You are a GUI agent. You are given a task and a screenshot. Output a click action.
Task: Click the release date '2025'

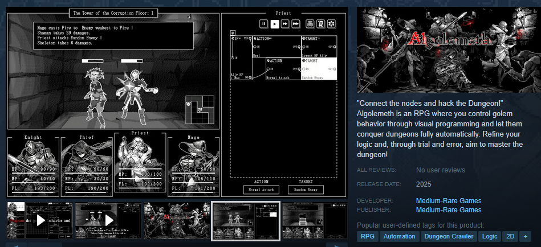[424, 184]
